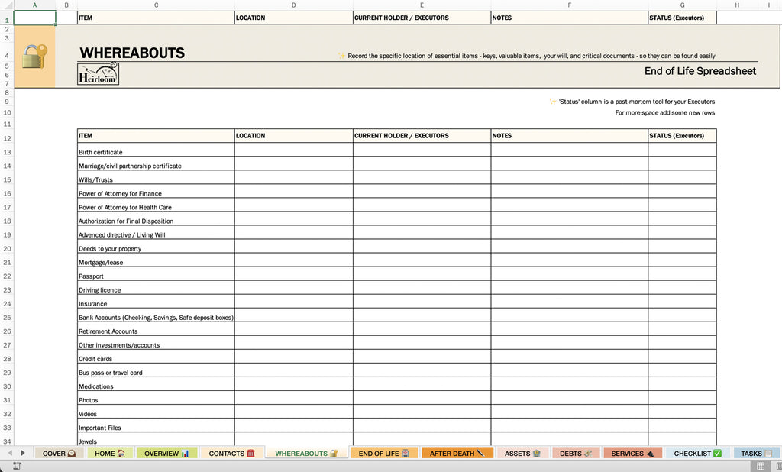This screenshot has width=782, height=472.
Task: Click the column C header
Action: [x=156, y=4]
